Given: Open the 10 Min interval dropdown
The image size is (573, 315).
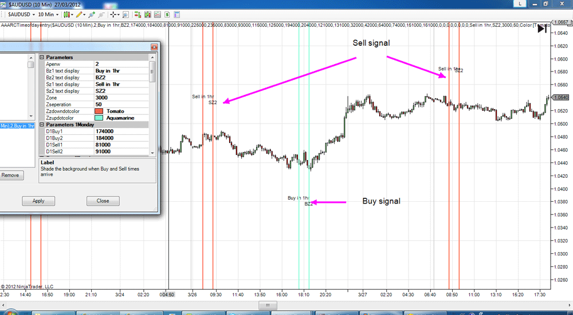Looking at the screenshot, I should point(48,15).
